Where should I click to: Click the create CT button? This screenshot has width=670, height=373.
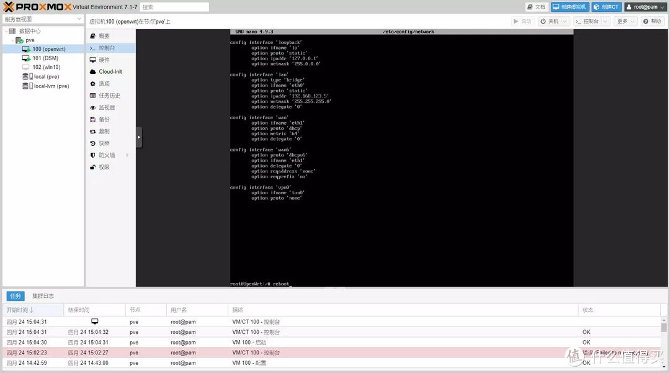tap(606, 7)
